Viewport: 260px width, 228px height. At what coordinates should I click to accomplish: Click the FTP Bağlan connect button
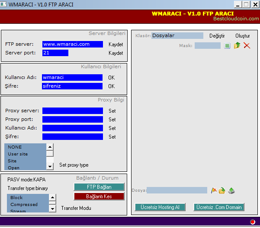(99, 187)
